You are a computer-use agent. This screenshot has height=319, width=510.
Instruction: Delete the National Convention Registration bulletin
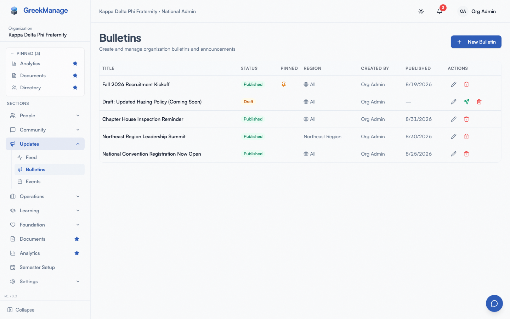point(466,154)
